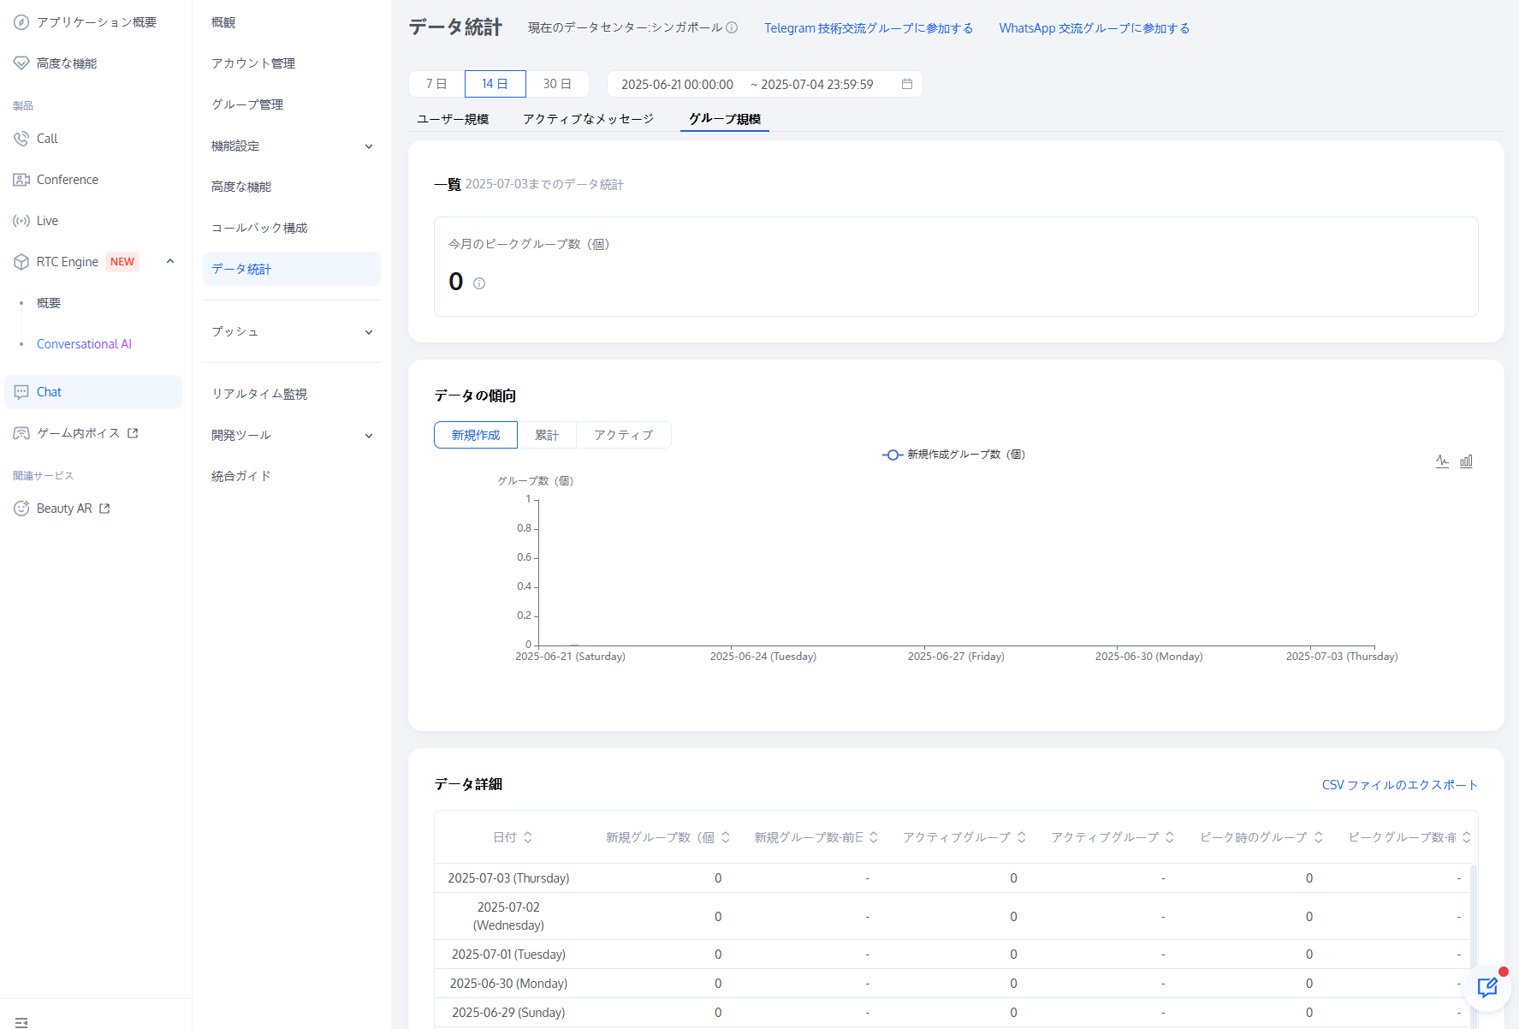
Task: Show 累計 data in the trend chart
Action: 547,435
